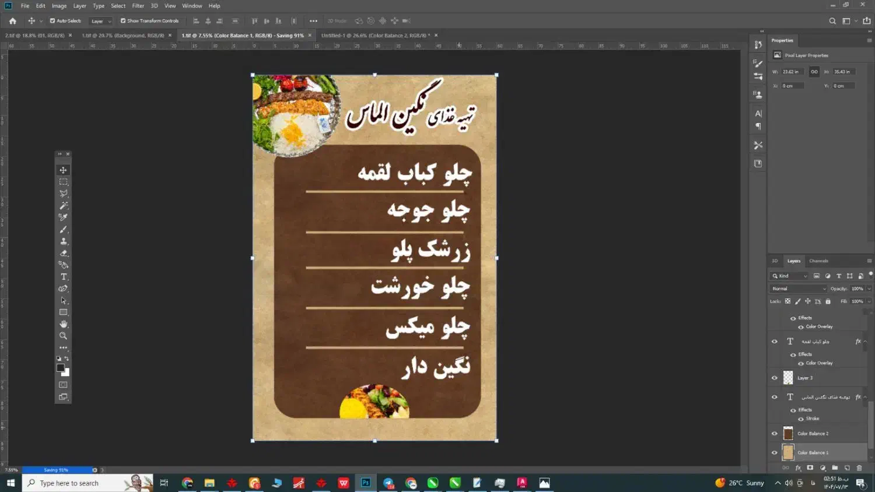Close the 2.tif document tab
The height and width of the screenshot is (492, 875).
click(x=70, y=36)
